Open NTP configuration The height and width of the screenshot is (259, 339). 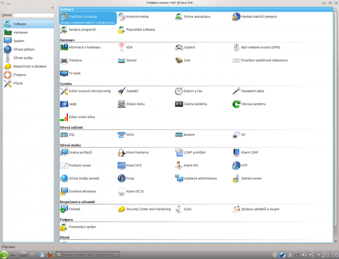(x=240, y=165)
